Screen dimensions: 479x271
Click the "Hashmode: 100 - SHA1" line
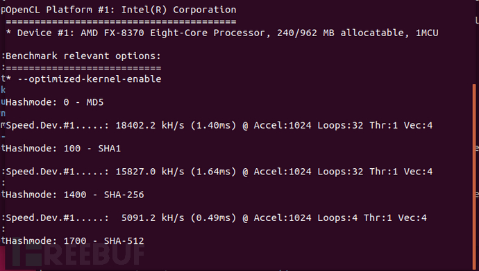click(63, 149)
